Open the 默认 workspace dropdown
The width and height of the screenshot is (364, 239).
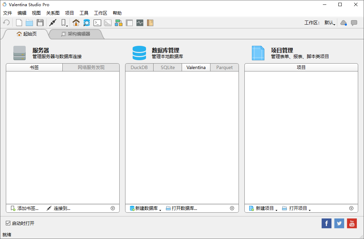click(x=330, y=23)
